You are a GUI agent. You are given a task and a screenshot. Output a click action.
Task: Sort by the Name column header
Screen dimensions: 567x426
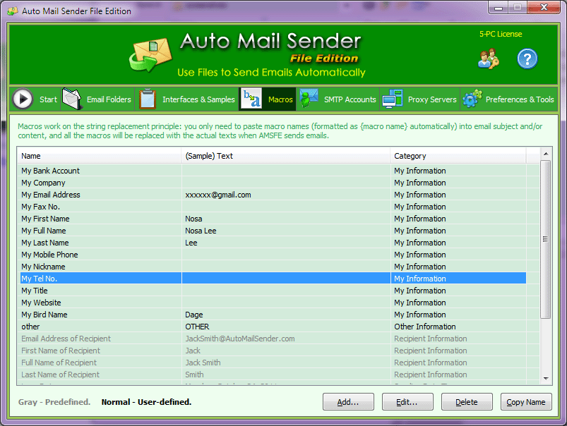click(99, 156)
